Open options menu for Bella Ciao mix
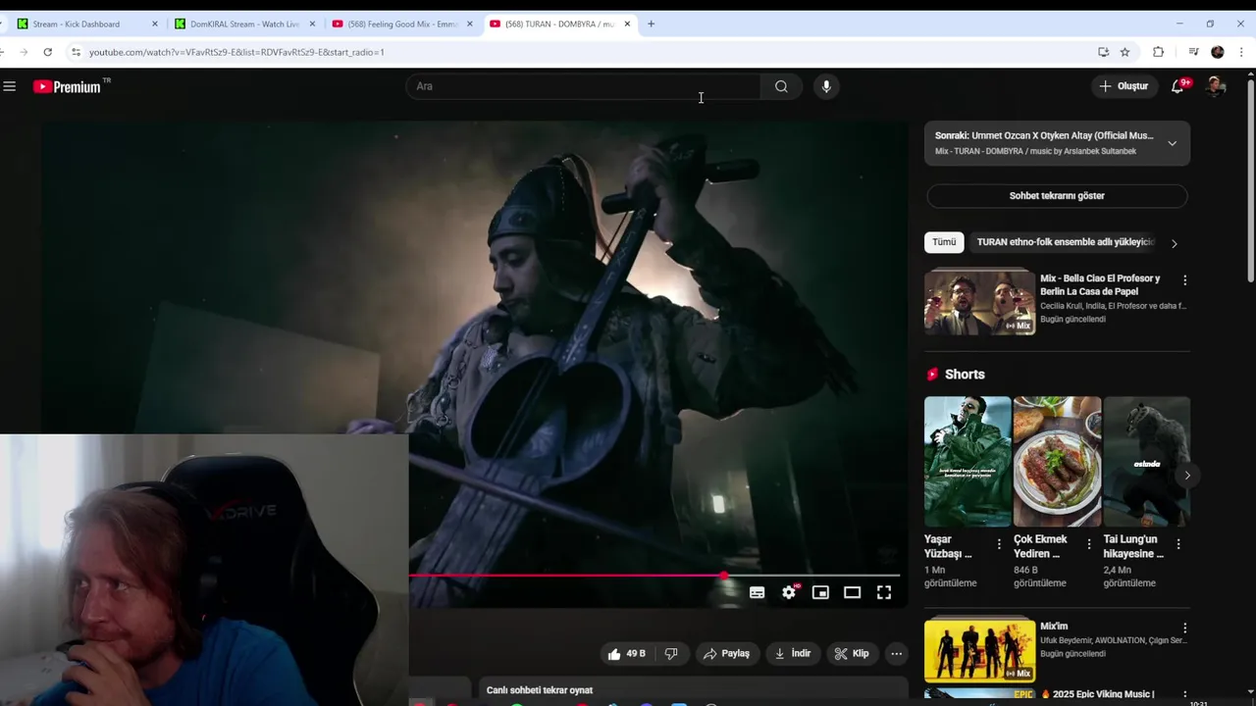1256x706 pixels. pyautogui.click(x=1184, y=280)
